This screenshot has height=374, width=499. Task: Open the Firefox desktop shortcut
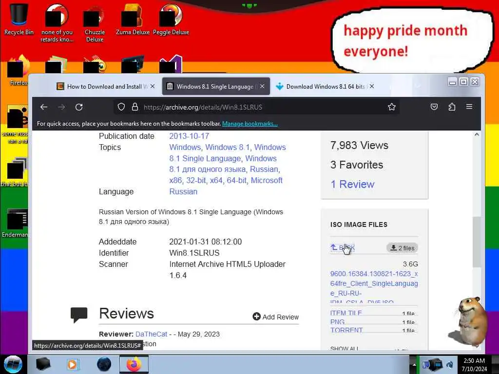[19, 71]
